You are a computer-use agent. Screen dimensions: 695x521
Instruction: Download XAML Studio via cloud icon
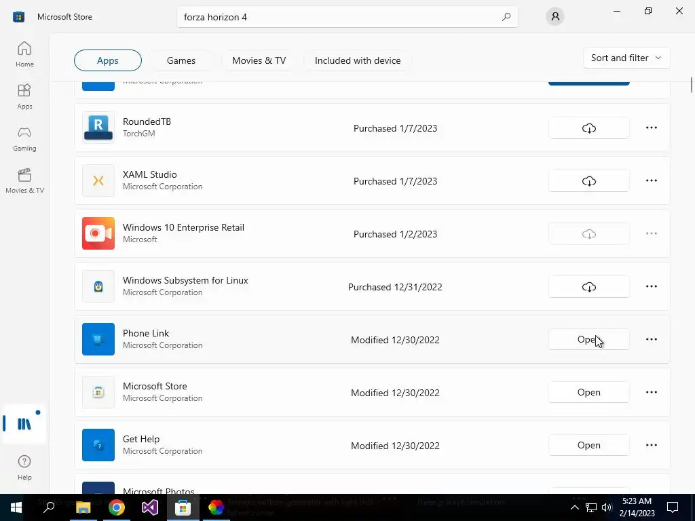[588, 180]
